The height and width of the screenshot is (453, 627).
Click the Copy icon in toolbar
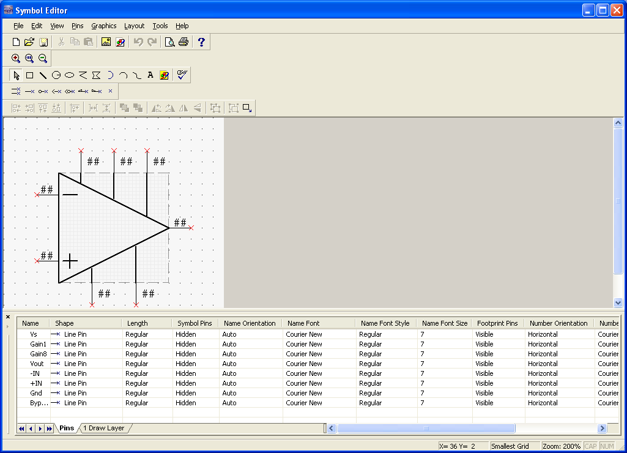pos(75,42)
